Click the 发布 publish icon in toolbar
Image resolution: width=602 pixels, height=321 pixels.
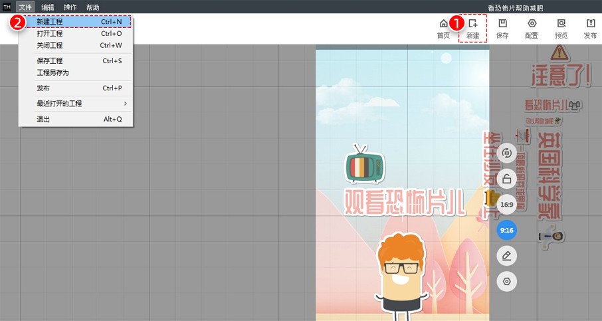pos(590,28)
